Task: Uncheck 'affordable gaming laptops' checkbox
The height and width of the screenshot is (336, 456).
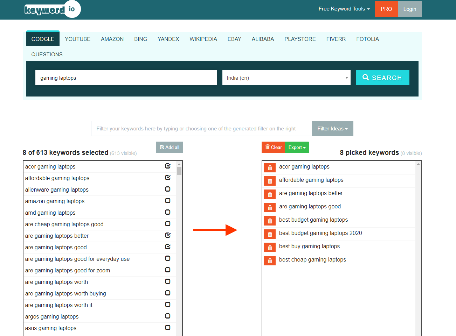Action: pos(168,178)
